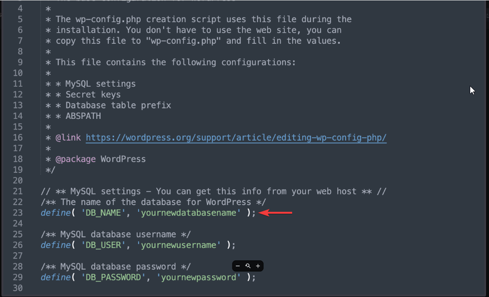Click 'yournewpassword' string value
Image resolution: width=489 pixels, height=297 pixels.
(x=199, y=277)
